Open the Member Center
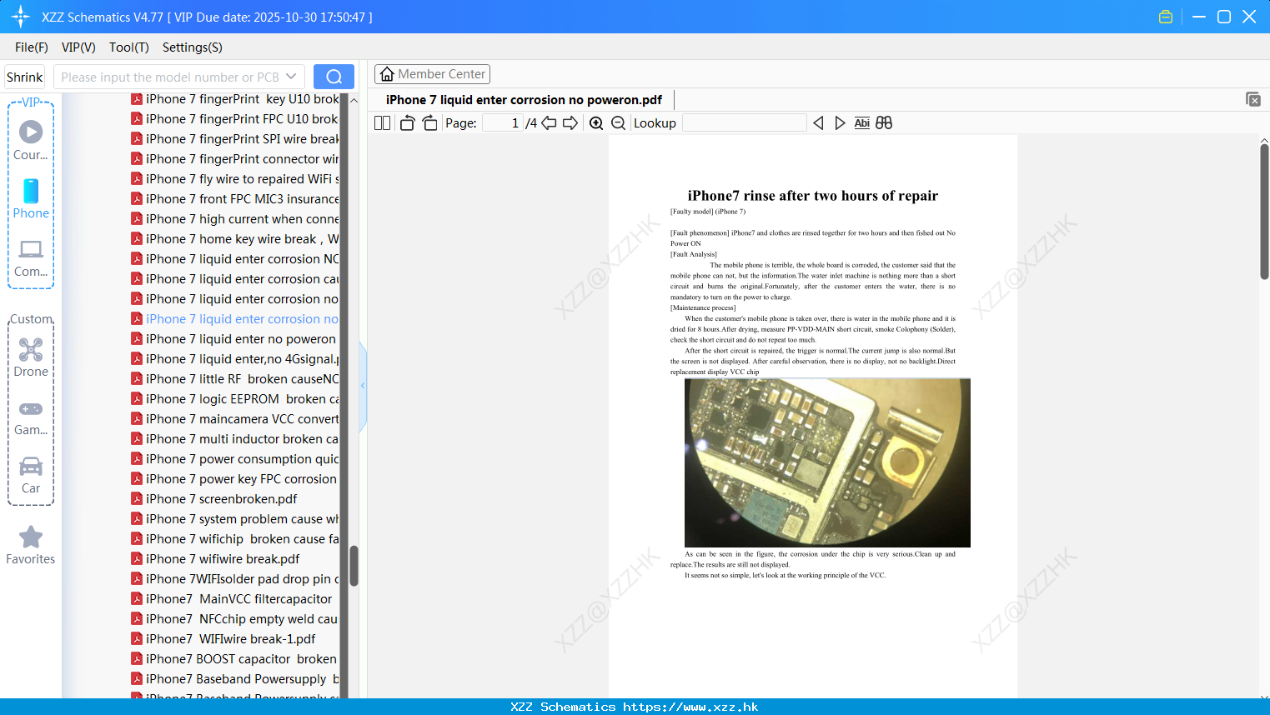The width and height of the screenshot is (1270, 715). 432,74
